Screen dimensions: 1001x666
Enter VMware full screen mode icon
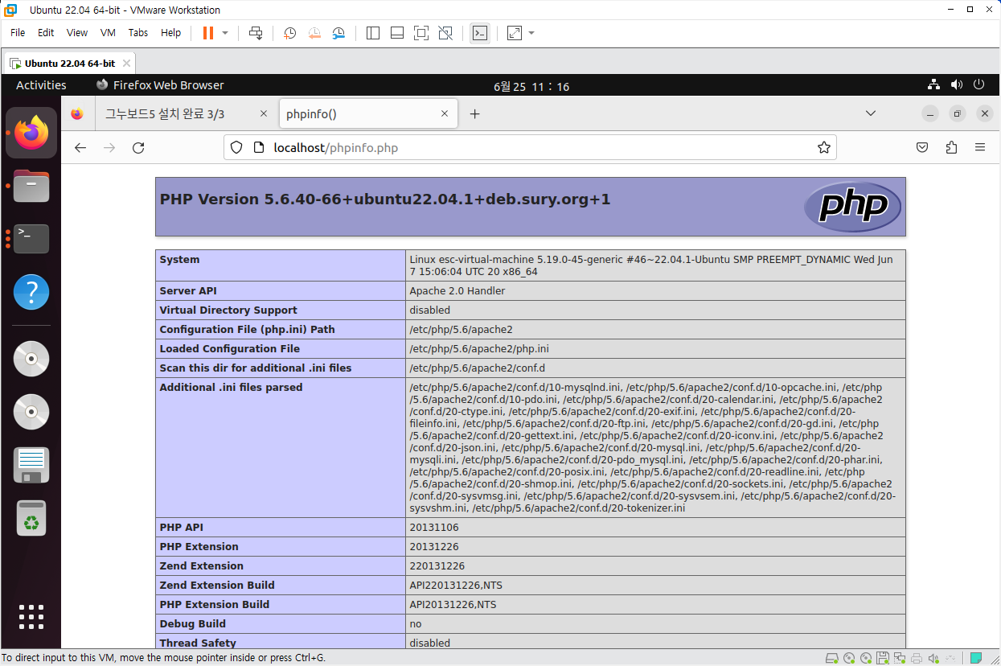point(421,33)
